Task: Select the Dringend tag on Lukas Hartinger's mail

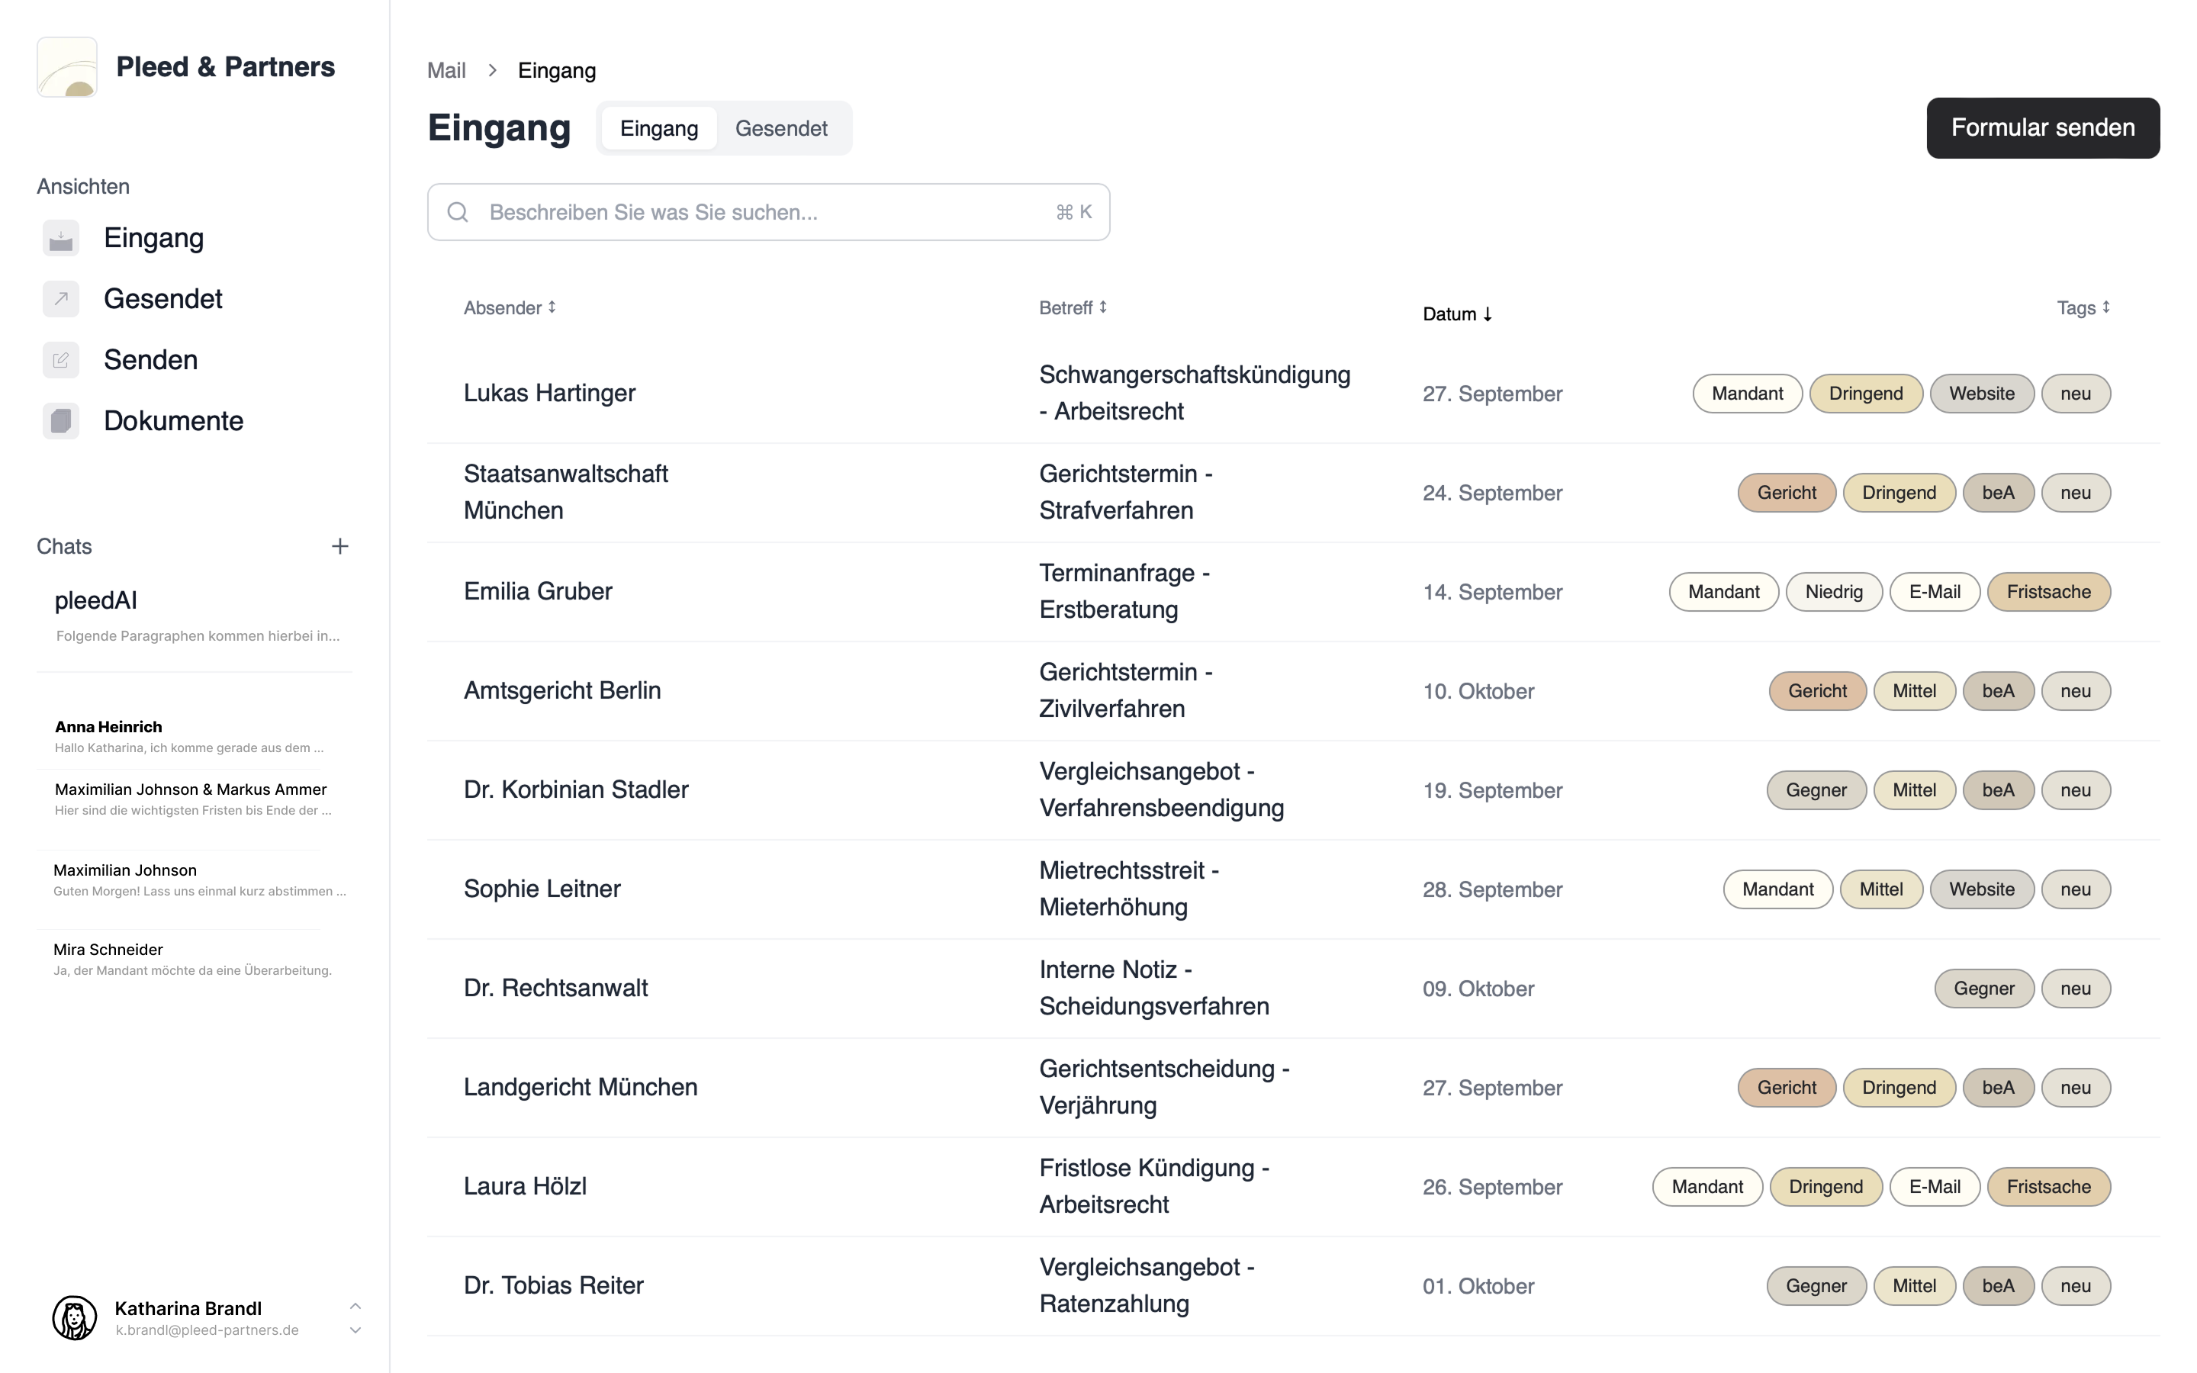Action: pos(1866,392)
